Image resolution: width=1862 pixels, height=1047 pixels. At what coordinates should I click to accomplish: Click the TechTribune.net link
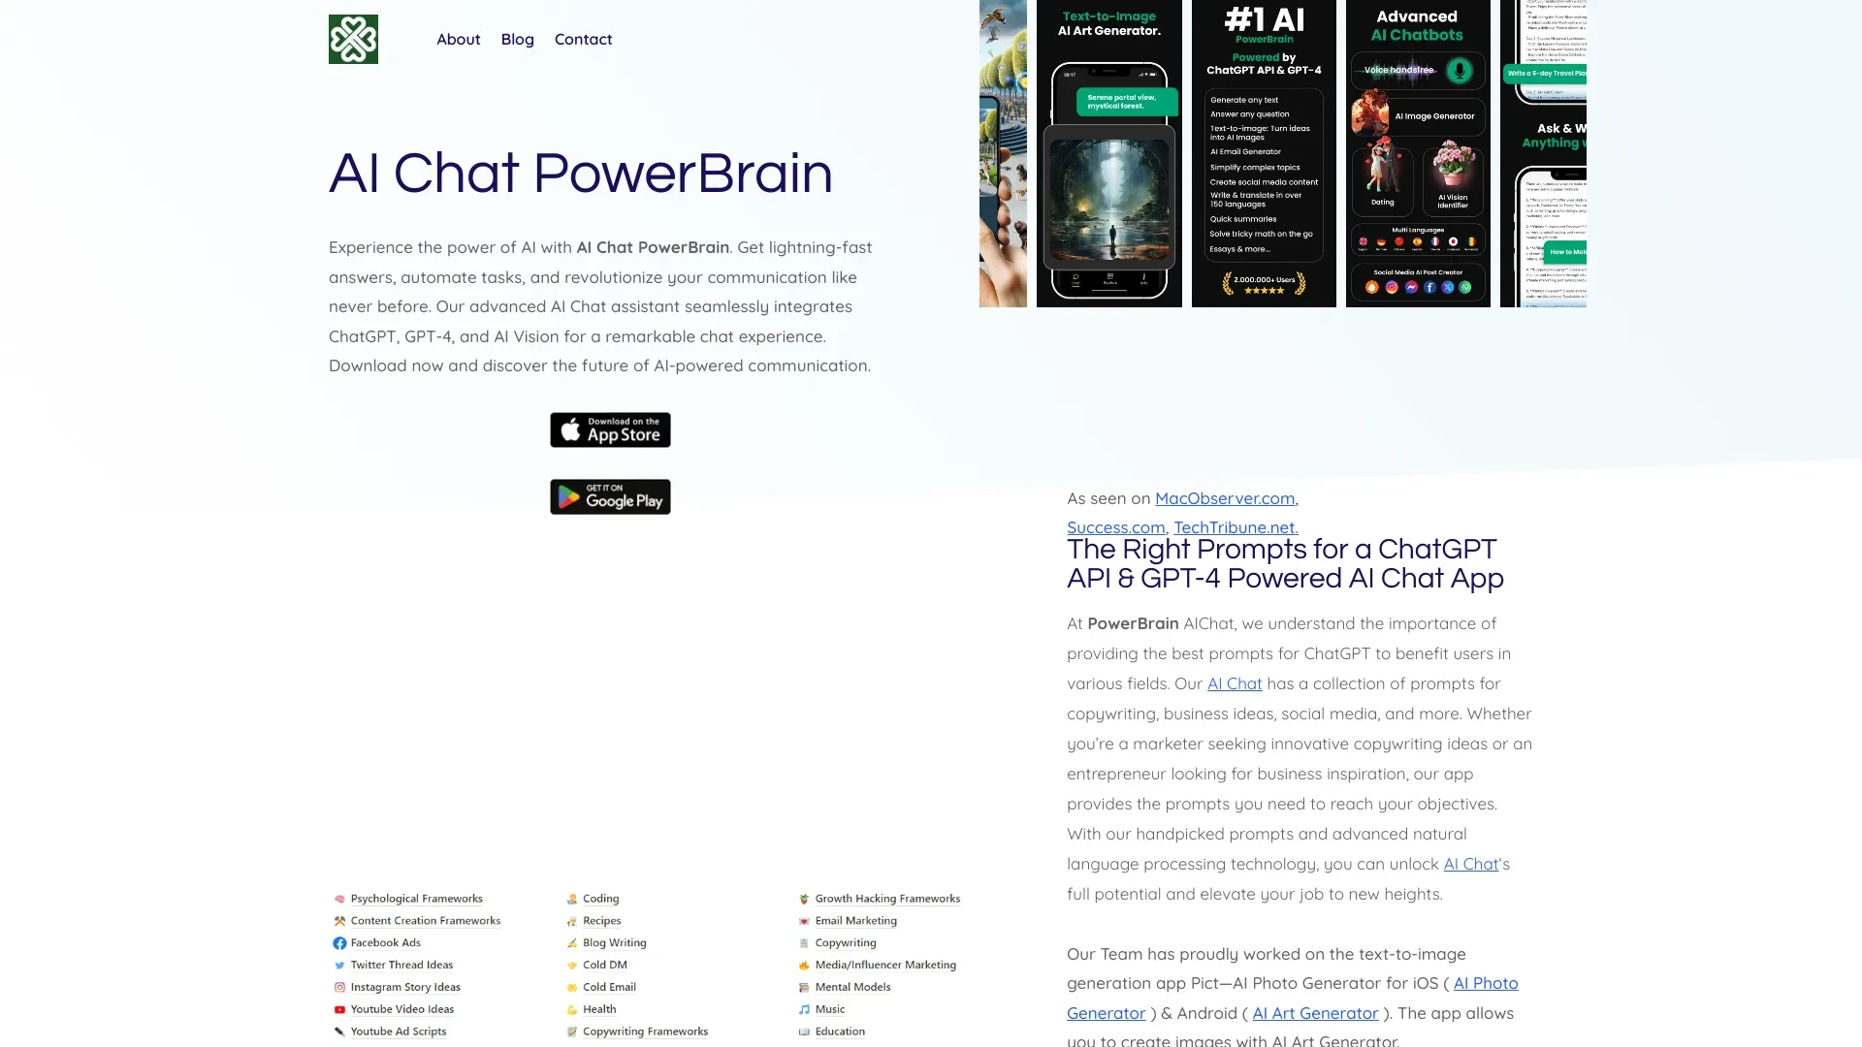click(x=1236, y=528)
